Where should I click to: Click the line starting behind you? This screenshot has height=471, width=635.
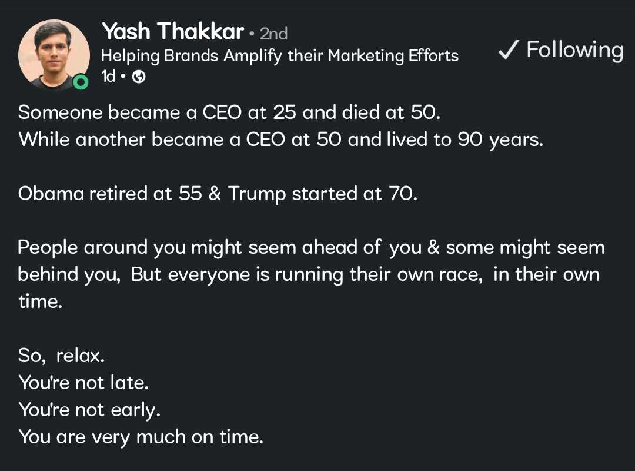coord(308,274)
